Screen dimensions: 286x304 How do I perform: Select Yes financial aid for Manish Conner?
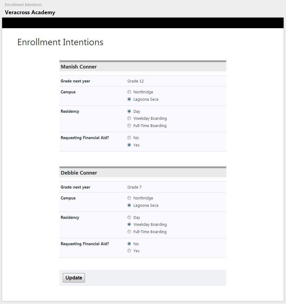pos(129,145)
